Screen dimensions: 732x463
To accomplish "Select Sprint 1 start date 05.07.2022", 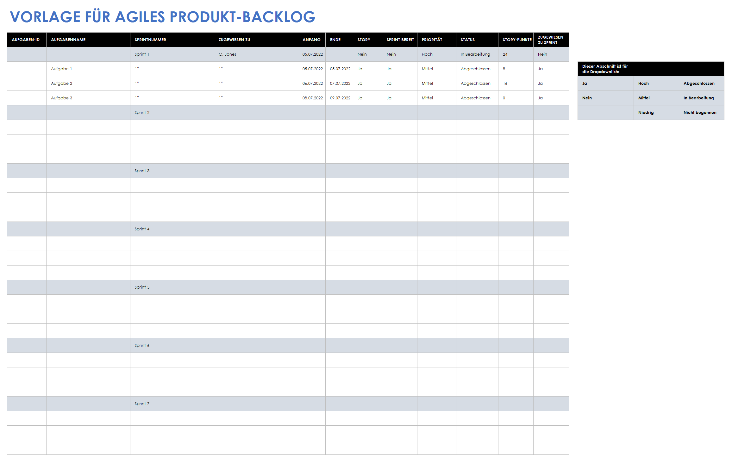I will 312,54.
